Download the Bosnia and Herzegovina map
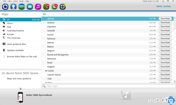This screenshot has width=176, height=105. 165,55
